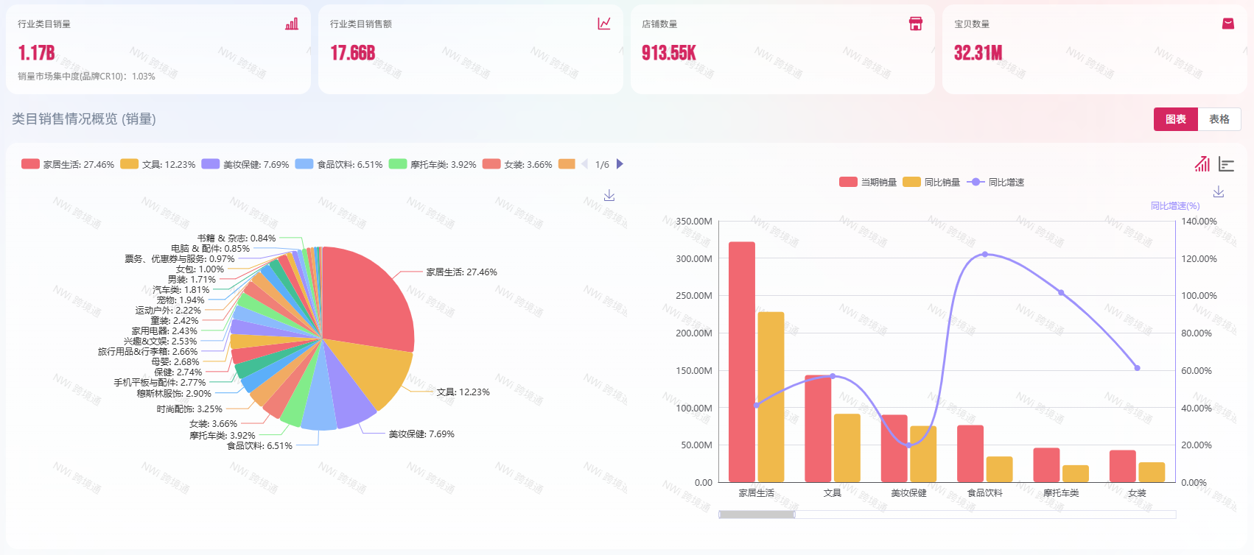
Task: Click the bag icon on 宝贝数量 card
Action: click(1227, 24)
